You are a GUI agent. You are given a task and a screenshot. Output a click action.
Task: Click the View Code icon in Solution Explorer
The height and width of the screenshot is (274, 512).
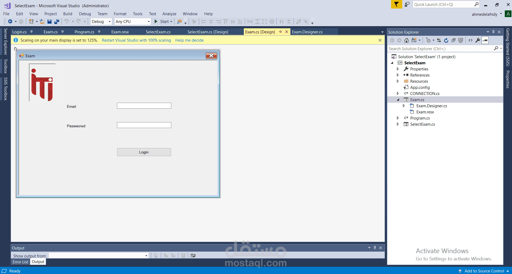click(471, 40)
